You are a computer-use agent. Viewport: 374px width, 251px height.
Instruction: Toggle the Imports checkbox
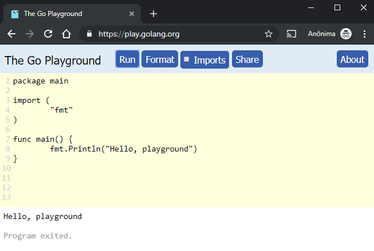click(187, 59)
